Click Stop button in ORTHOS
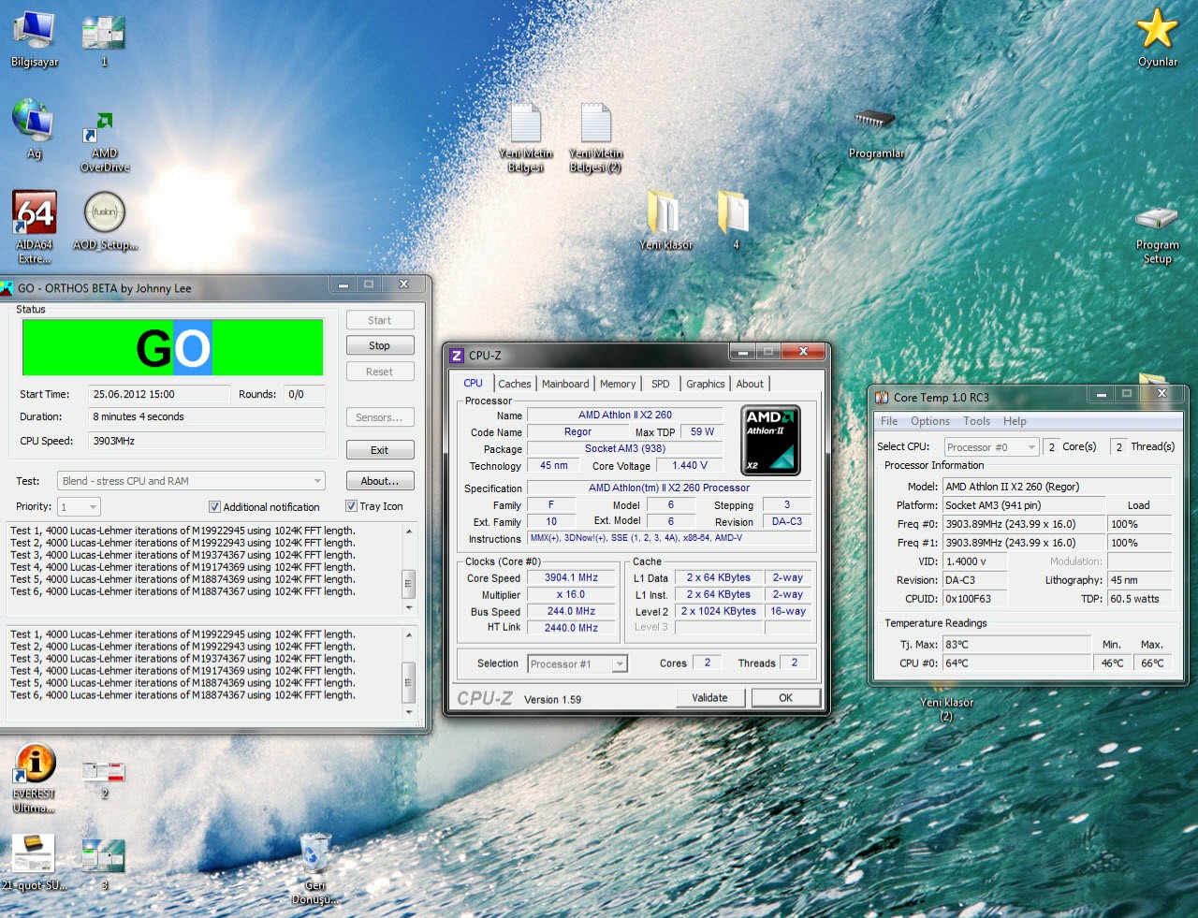This screenshot has width=1198, height=918. click(x=379, y=345)
